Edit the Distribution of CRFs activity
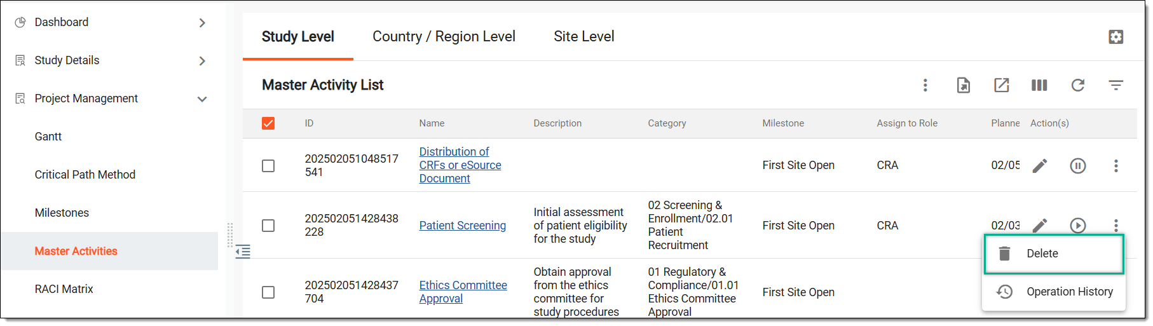Image resolution: width=1153 pixels, height=326 pixels. point(1040,166)
